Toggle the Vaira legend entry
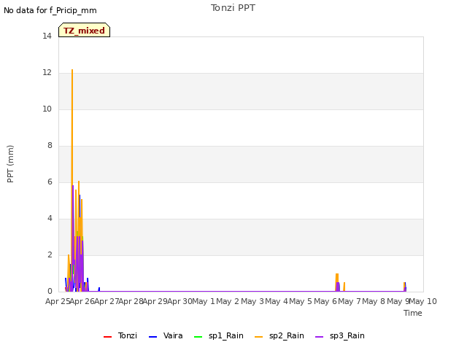The width and height of the screenshot is (467, 350). coord(166,335)
